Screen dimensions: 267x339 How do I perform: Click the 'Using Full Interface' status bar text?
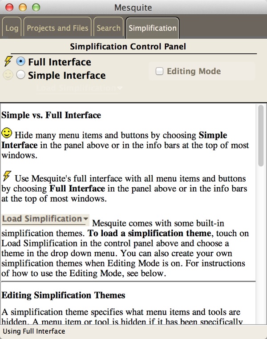pos(34,331)
